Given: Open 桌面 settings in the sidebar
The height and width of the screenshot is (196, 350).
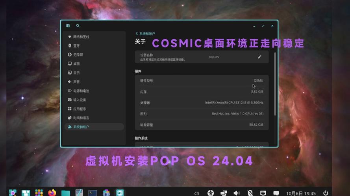Looking at the screenshot, I should (94, 64).
